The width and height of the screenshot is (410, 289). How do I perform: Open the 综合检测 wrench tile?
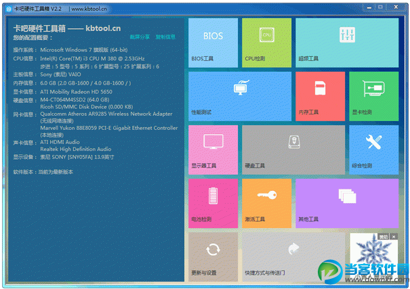coord(374,150)
